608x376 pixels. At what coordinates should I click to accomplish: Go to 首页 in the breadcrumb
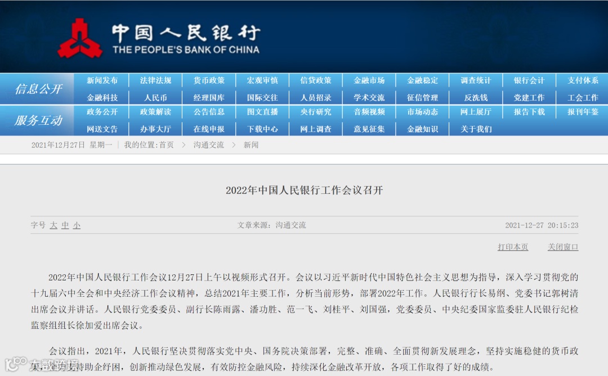[x=166, y=145]
